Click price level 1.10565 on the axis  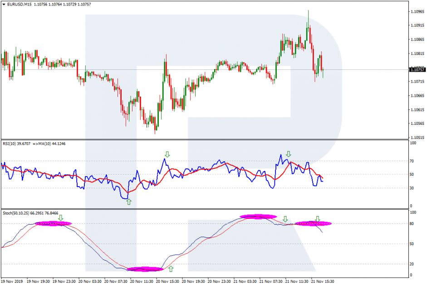click(x=417, y=123)
